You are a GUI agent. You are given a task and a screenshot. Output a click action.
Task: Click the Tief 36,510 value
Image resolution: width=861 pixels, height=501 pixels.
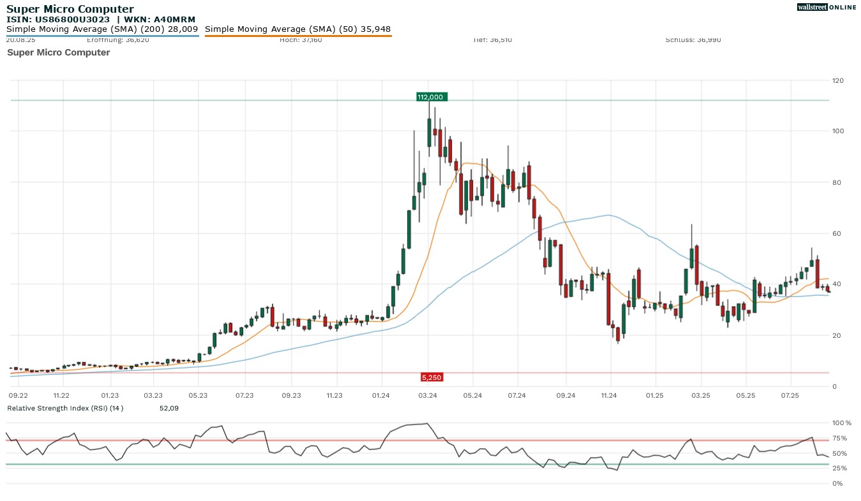point(492,40)
